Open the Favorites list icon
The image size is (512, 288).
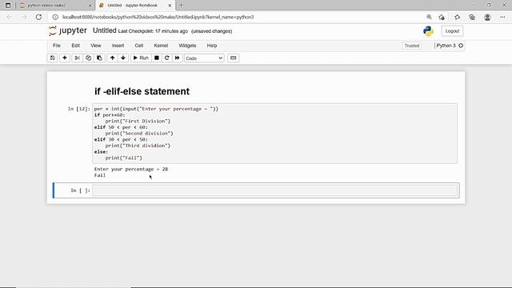click(x=457, y=17)
